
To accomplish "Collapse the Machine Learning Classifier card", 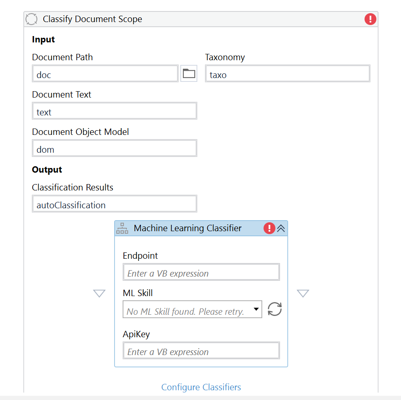I will (x=281, y=228).
